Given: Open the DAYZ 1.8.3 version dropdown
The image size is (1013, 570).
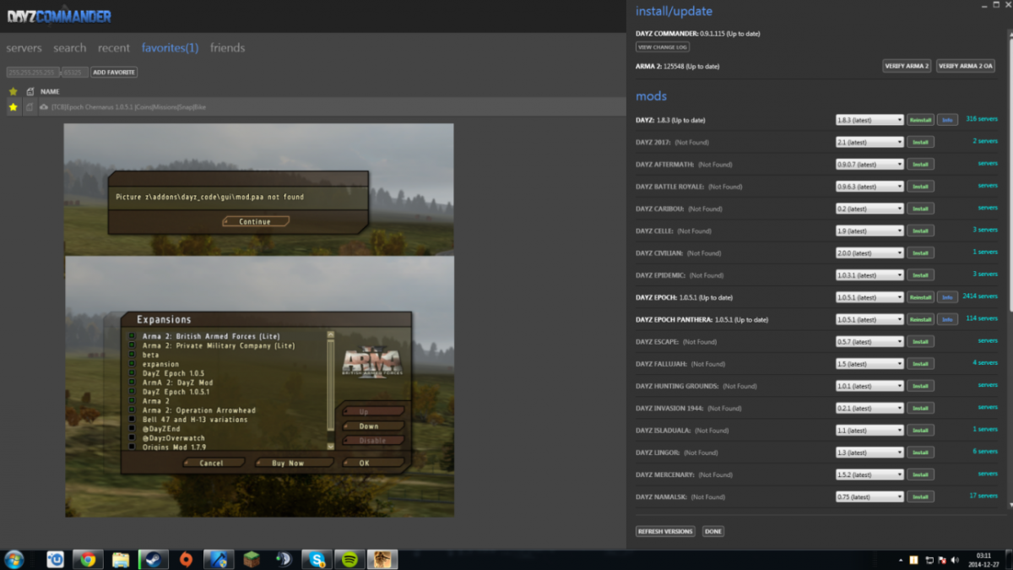Looking at the screenshot, I should 869,120.
